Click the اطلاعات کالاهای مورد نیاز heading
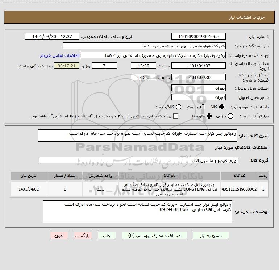This screenshot has width=279, height=270. pyautogui.click(x=242, y=148)
